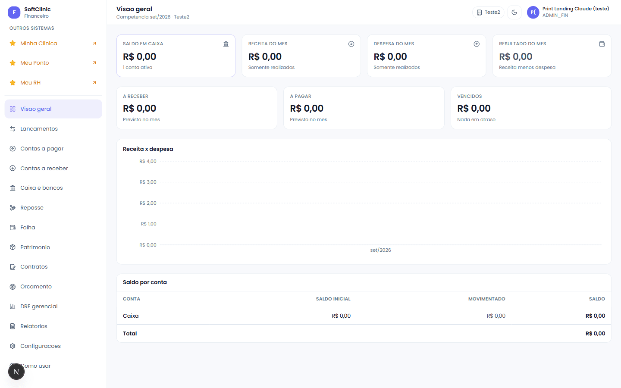Go to Patrimonio
The width and height of the screenshot is (621, 388).
[x=53, y=247]
